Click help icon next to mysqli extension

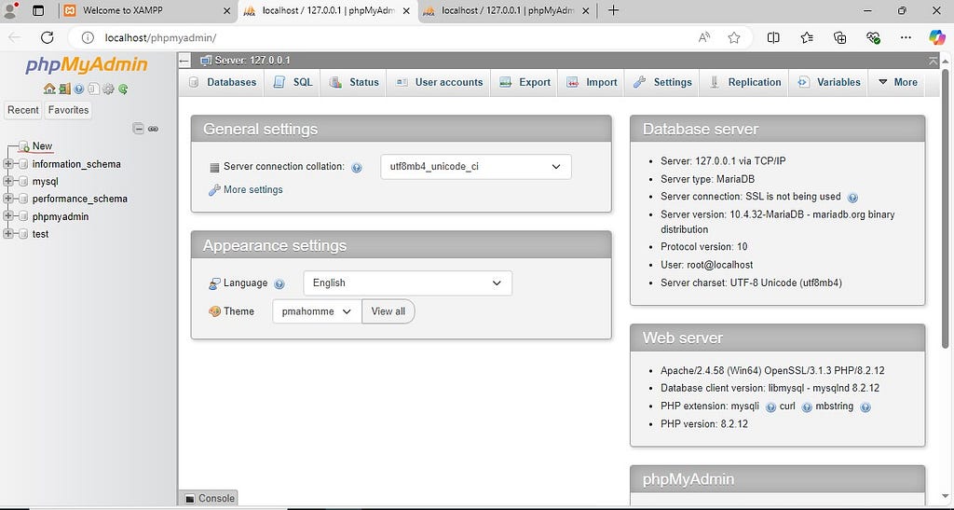(x=770, y=407)
